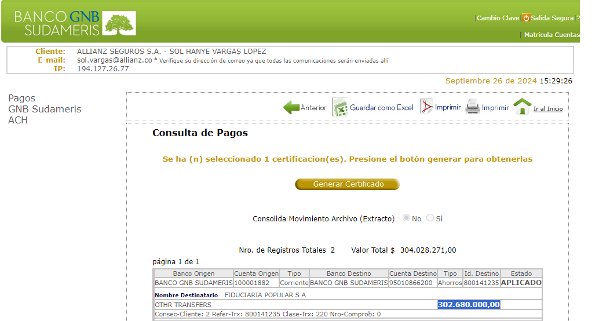Click the Anterior text label

[x=313, y=108]
